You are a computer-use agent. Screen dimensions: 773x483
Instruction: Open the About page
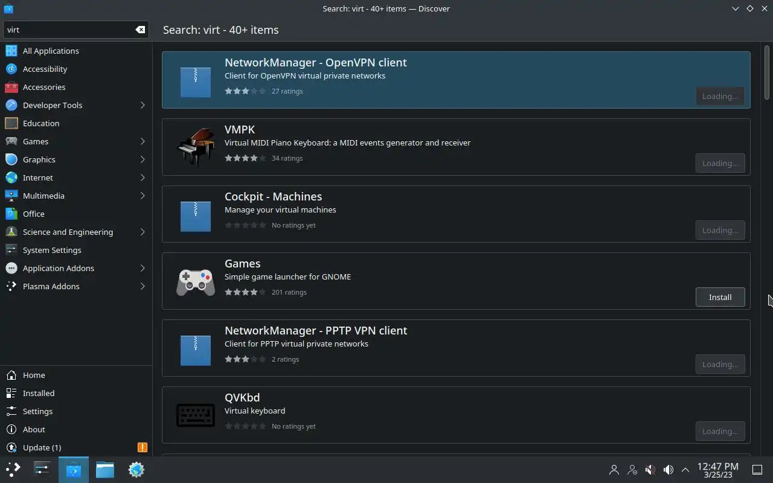pyautogui.click(x=76, y=429)
